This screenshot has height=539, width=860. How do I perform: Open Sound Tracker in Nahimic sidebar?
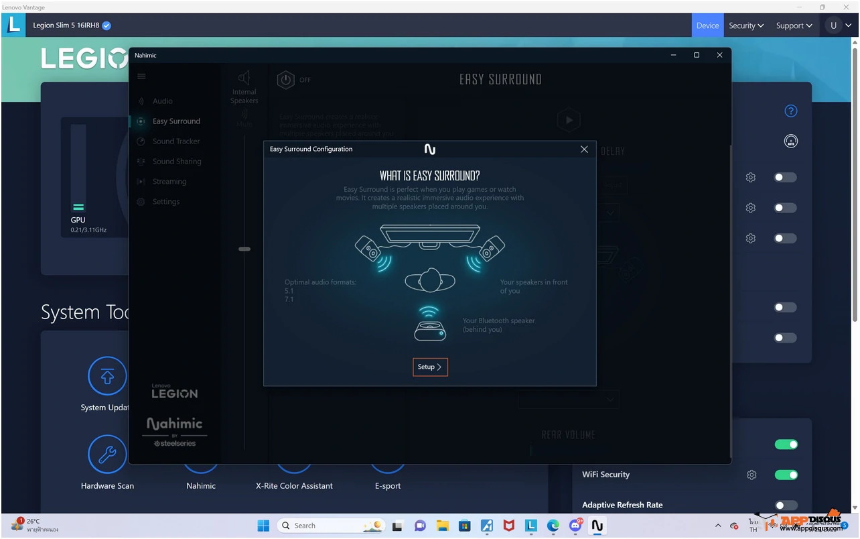pyautogui.click(x=176, y=141)
